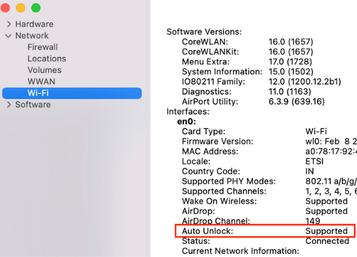
Task: Select Network in the sidebar
Action: [32, 36]
